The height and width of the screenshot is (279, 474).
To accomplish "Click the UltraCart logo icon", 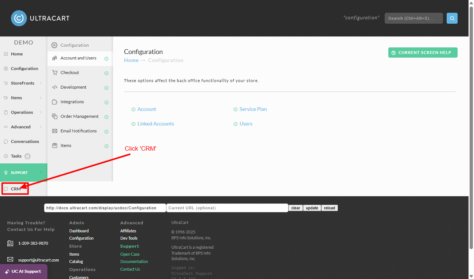I will click(19, 18).
